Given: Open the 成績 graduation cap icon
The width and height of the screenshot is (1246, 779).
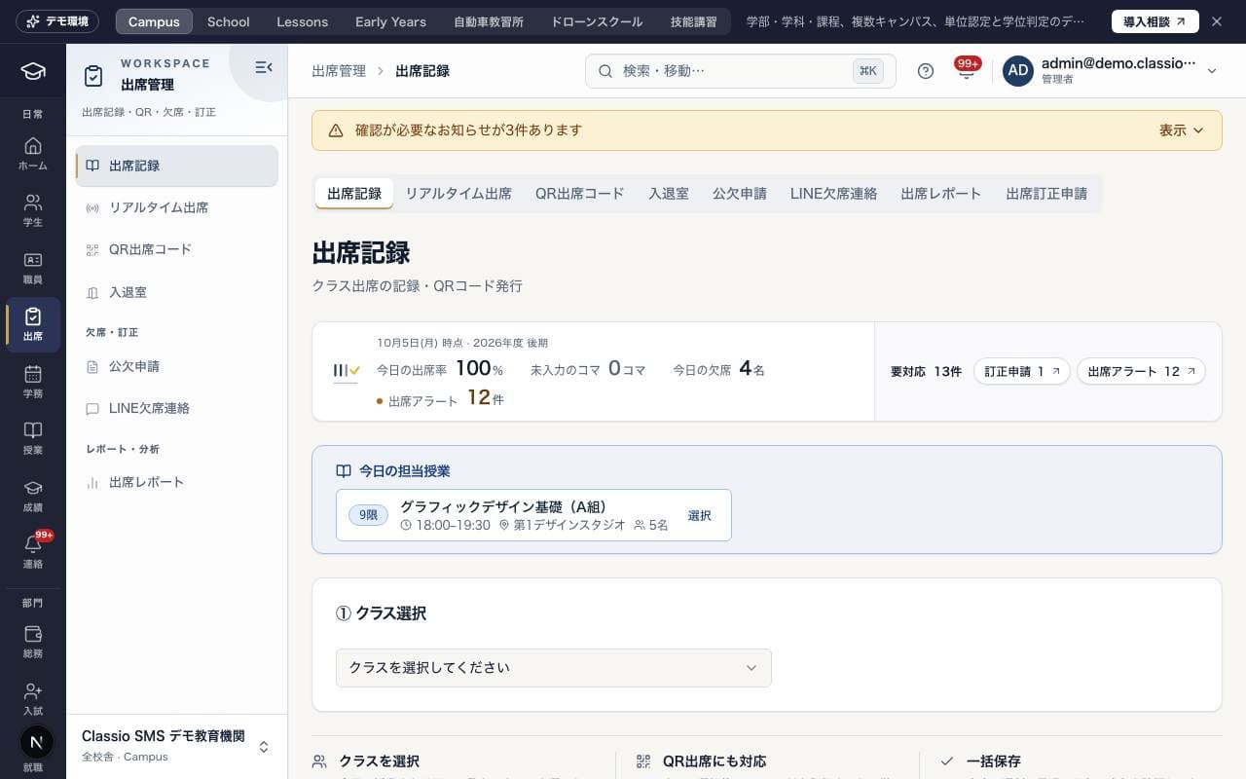Looking at the screenshot, I should coord(33,496).
